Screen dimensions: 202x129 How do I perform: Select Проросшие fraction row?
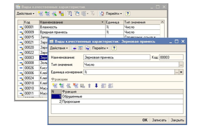tap(117, 102)
